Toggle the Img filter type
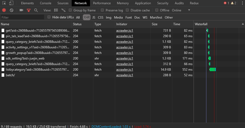Image resolution: width=245 pixels, height=128 pixels. tap(109, 18)
